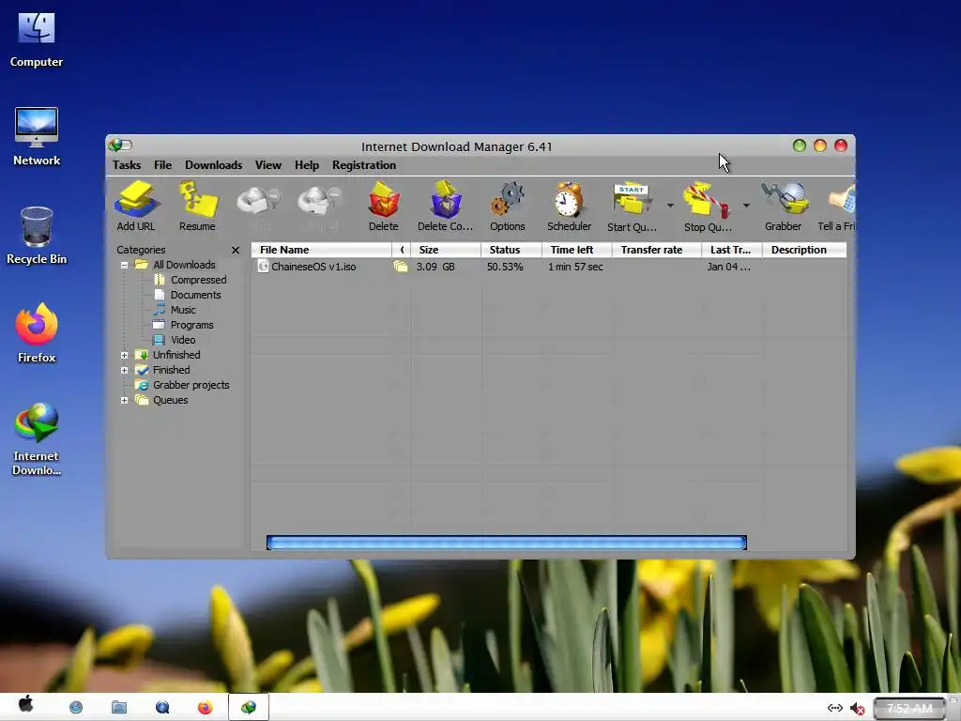The height and width of the screenshot is (721, 961).
Task: Open the Help menu
Action: coord(307,165)
